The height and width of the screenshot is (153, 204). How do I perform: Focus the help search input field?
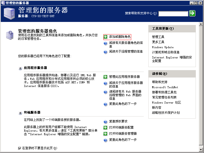(173, 14)
